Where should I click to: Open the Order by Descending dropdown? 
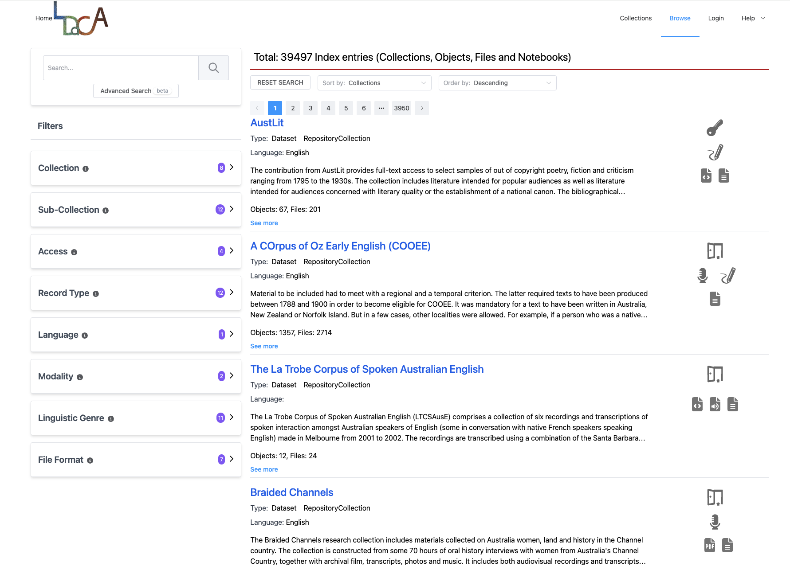[497, 83]
